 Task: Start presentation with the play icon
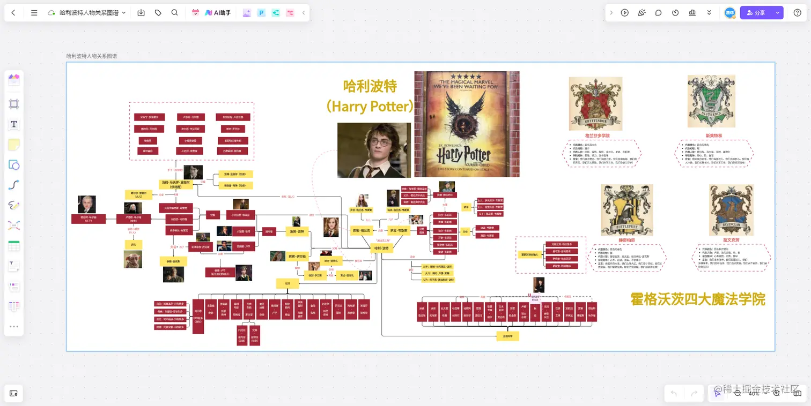625,13
